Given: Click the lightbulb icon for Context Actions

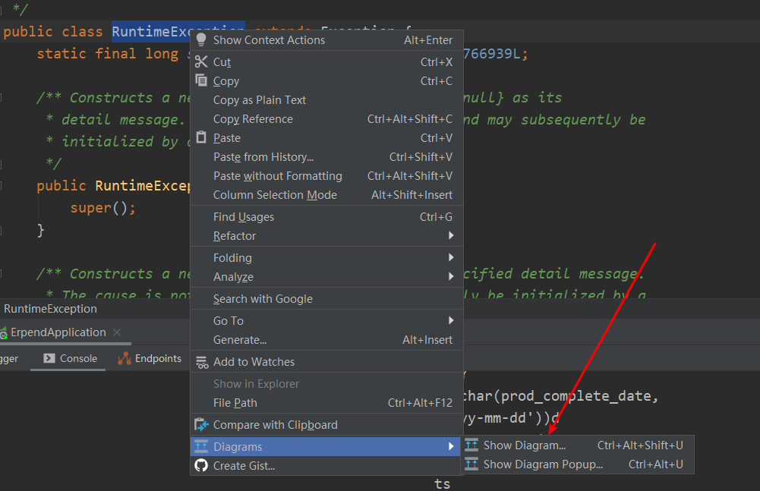Looking at the screenshot, I should 201,39.
